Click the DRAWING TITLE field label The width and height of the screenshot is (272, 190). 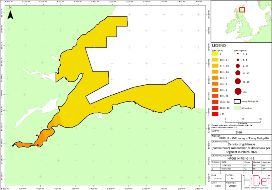tap(220, 142)
